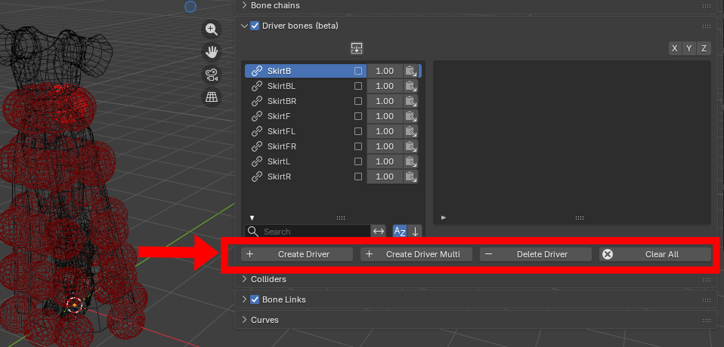Expand the Bone Links panel

pyautogui.click(x=244, y=299)
